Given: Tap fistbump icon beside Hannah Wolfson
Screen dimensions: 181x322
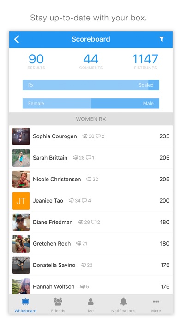Looking at the screenshot, I should point(82,286).
